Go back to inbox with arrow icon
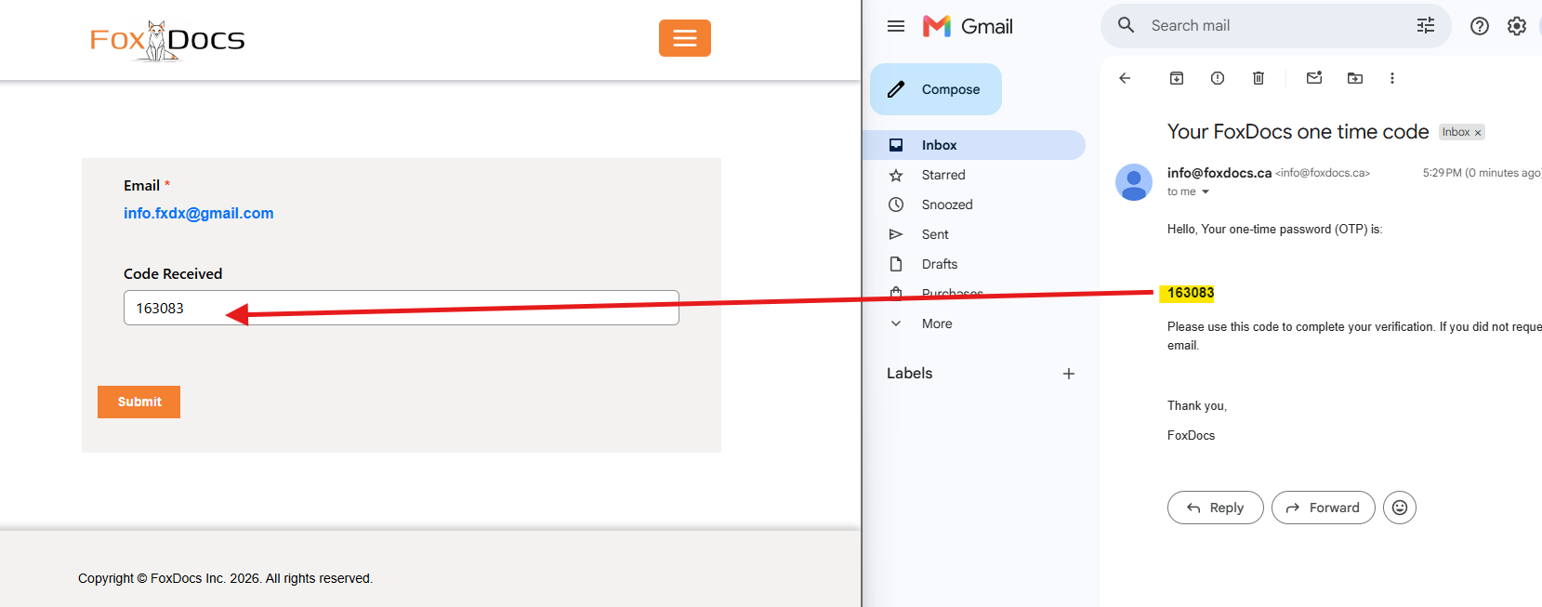 1125,78
